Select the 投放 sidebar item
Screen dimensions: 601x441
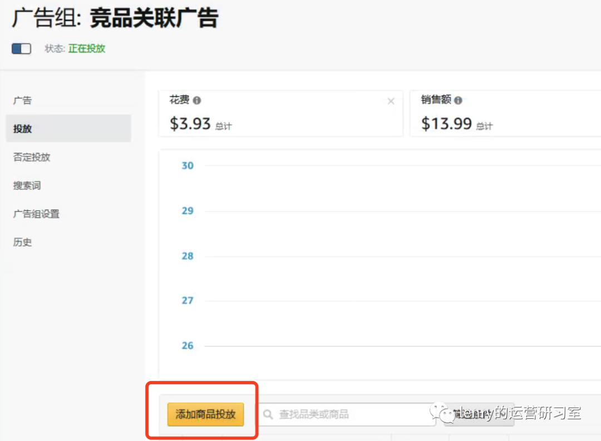[68, 128]
